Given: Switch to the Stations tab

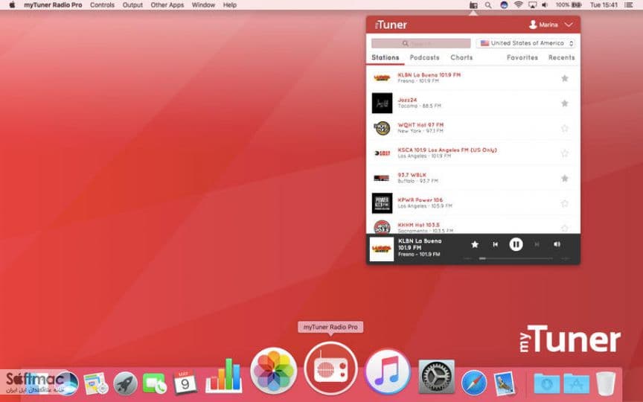Looking at the screenshot, I should 385,57.
